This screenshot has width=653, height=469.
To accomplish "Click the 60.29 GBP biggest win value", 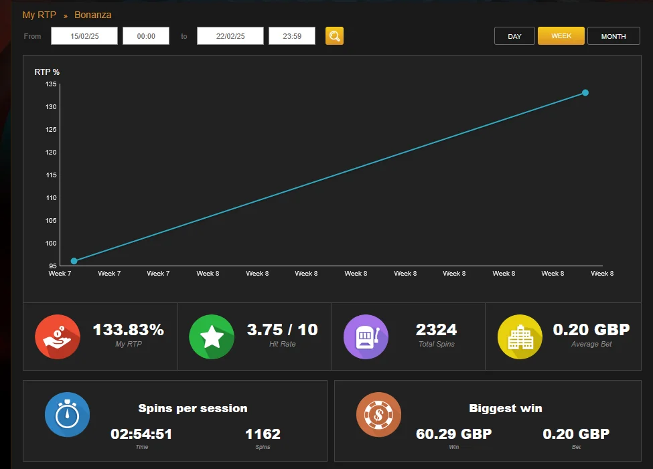I will 454,434.
